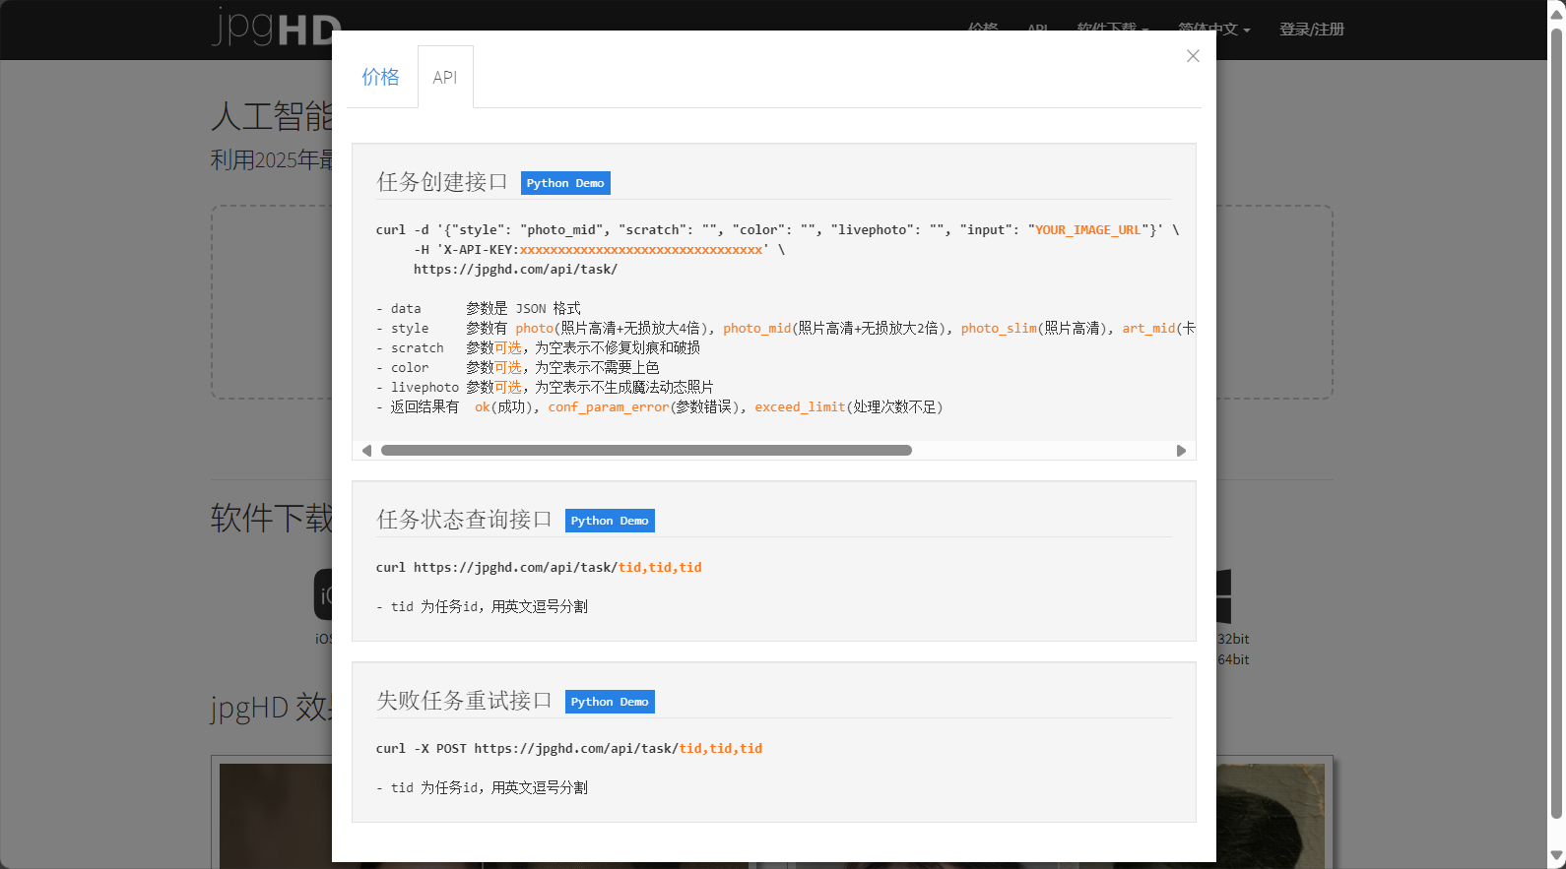
Task: Click the 任务创建接口 heading
Action: 442,182
